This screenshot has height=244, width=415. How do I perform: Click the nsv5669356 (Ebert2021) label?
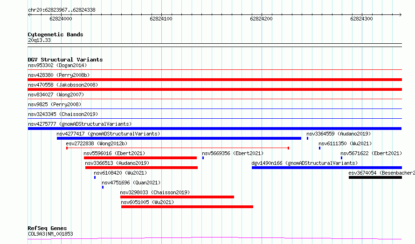click(x=233, y=153)
